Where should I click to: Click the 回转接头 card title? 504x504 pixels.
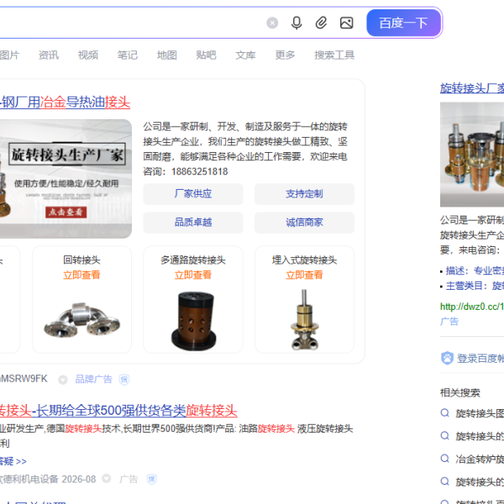81,260
